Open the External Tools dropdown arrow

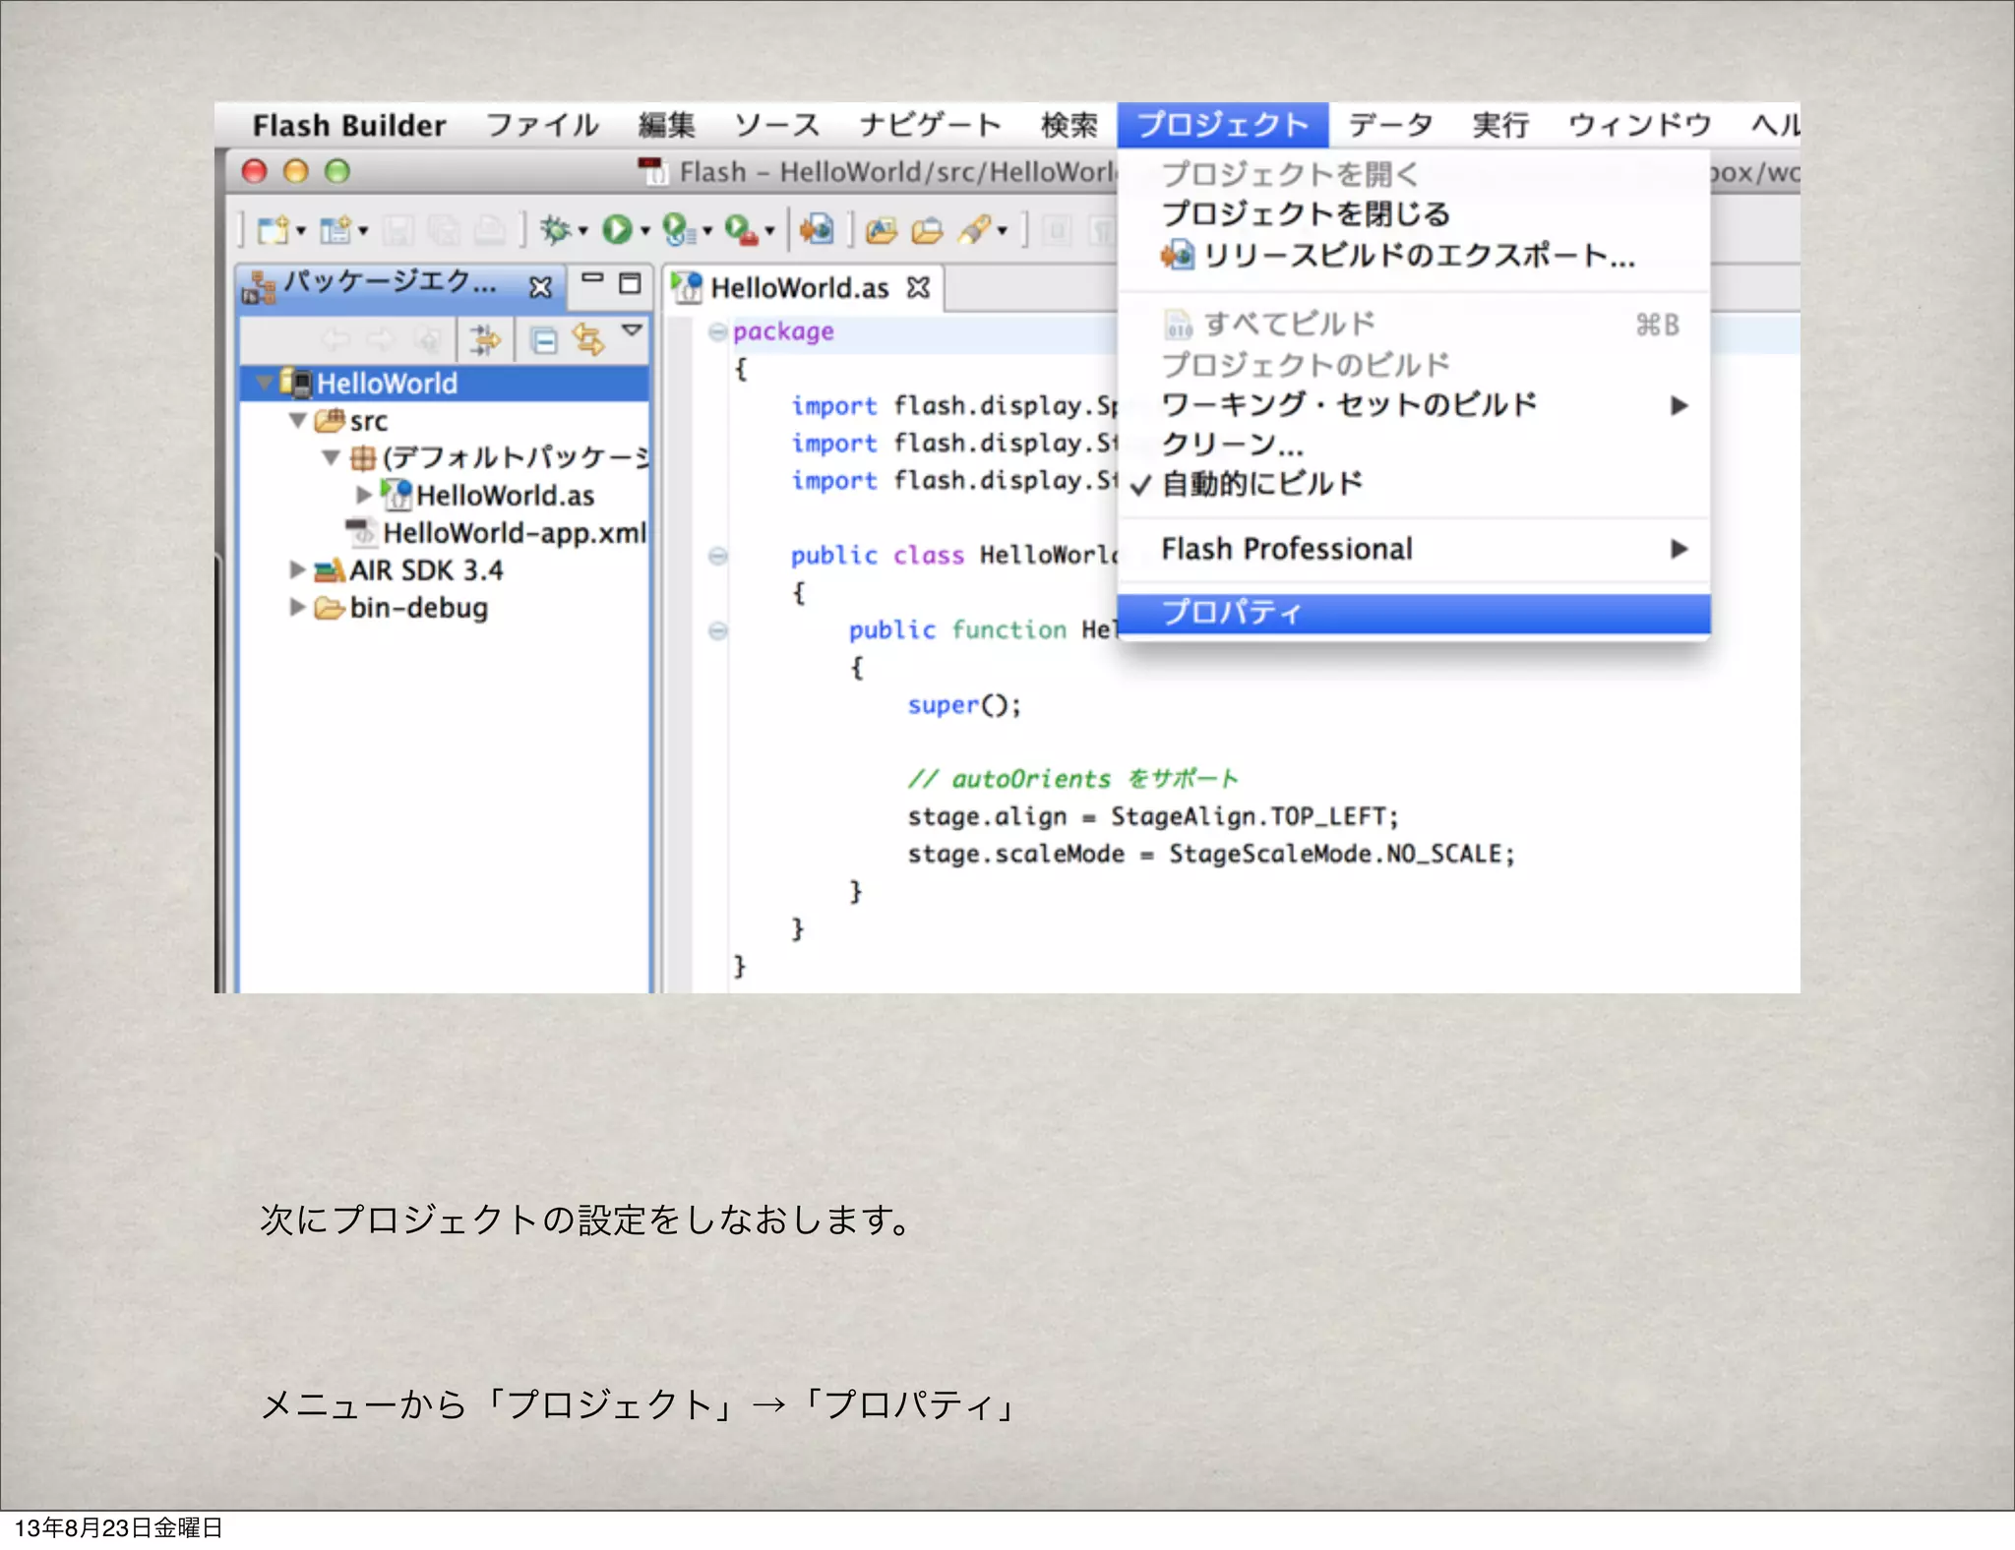pos(769,231)
